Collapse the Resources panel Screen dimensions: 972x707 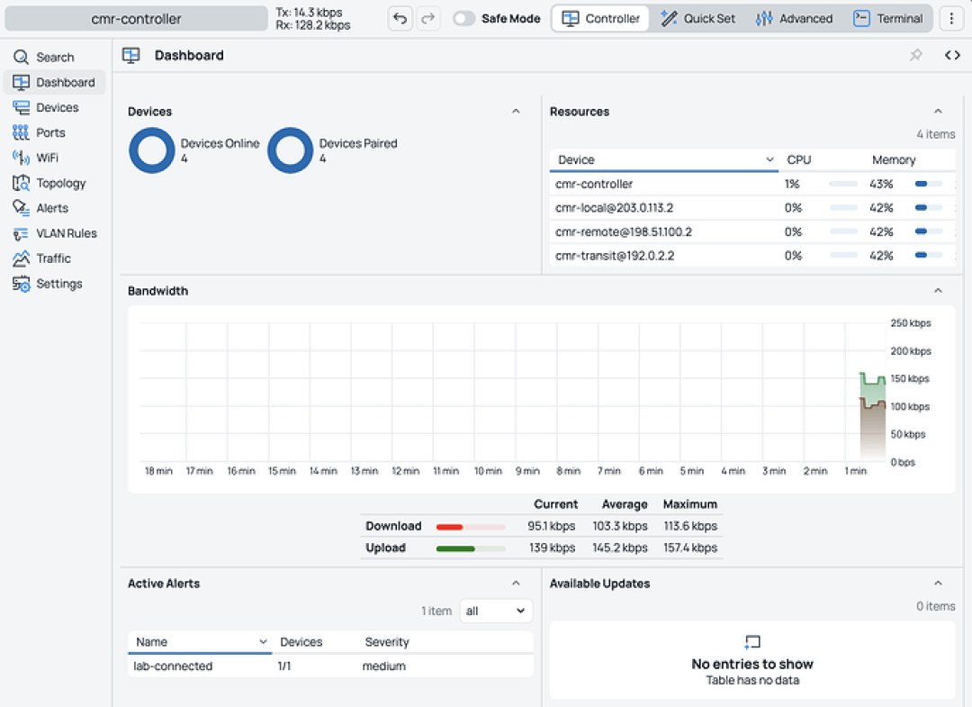tap(938, 112)
